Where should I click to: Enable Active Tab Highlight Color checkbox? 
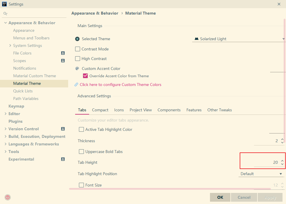point(81,129)
